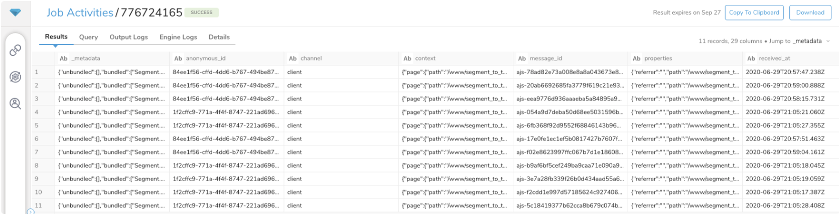Click the Ab type icon for received_at column
The height and width of the screenshot is (214, 839).
tap(751, 58)
